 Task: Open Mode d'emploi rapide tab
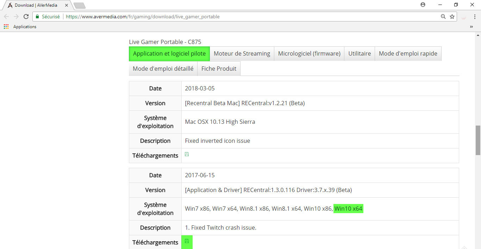[408, 54]
